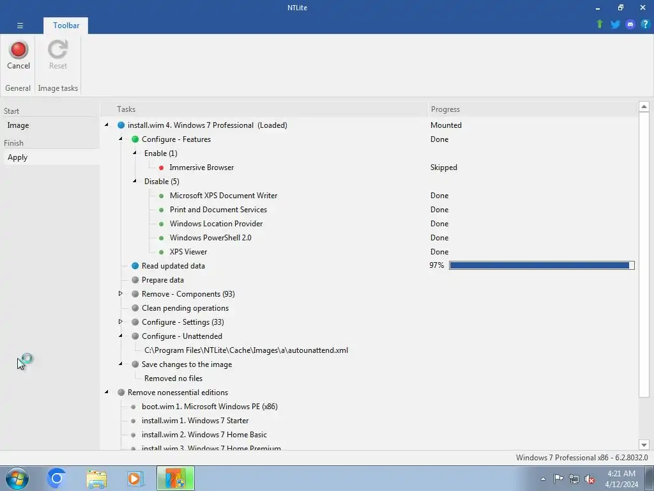Select the 'Removed no files' row
The height and width of the screenshot is (491, 654).
(173, 378)
